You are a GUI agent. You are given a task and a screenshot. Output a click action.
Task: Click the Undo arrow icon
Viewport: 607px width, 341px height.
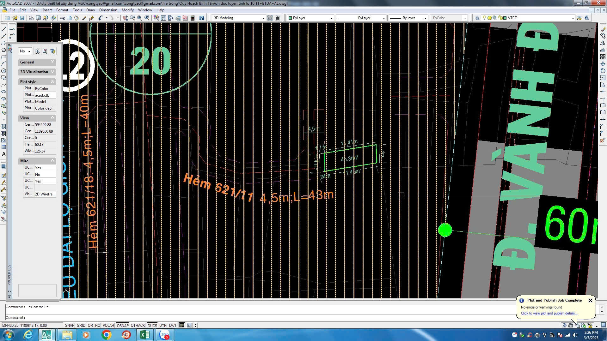click(101, 18)
